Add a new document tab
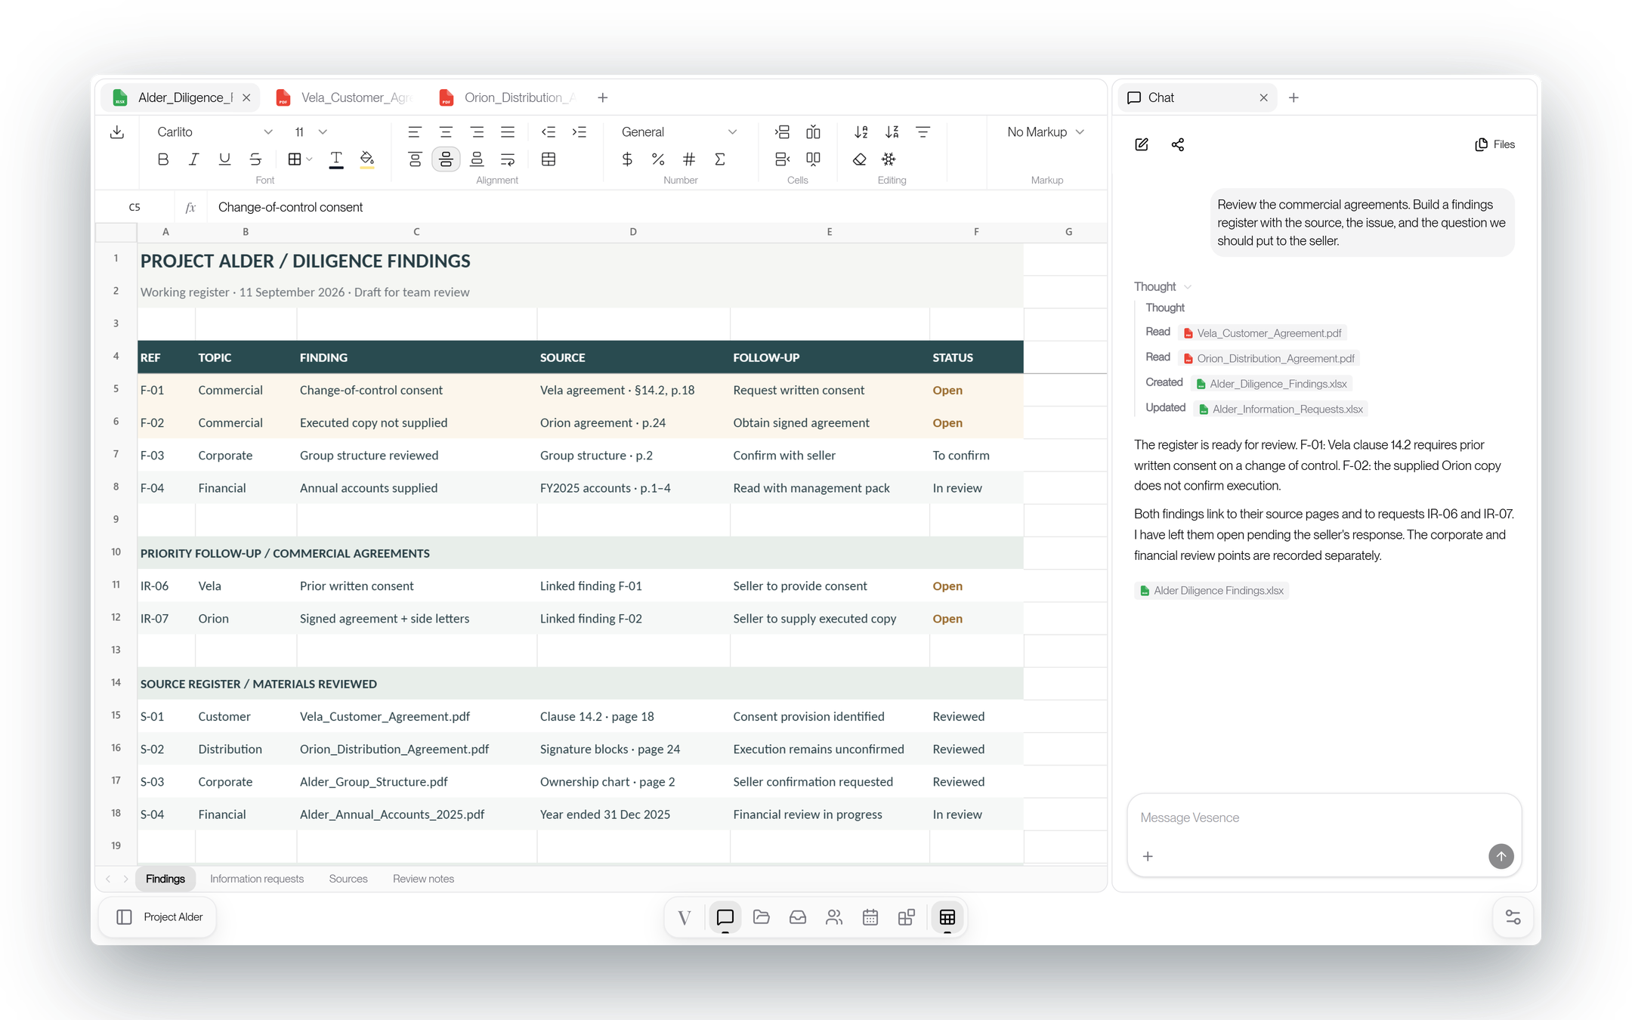 click(603, 97)
